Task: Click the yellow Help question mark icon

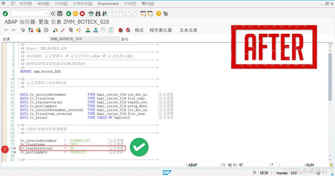Action: (x=159, y=14)
